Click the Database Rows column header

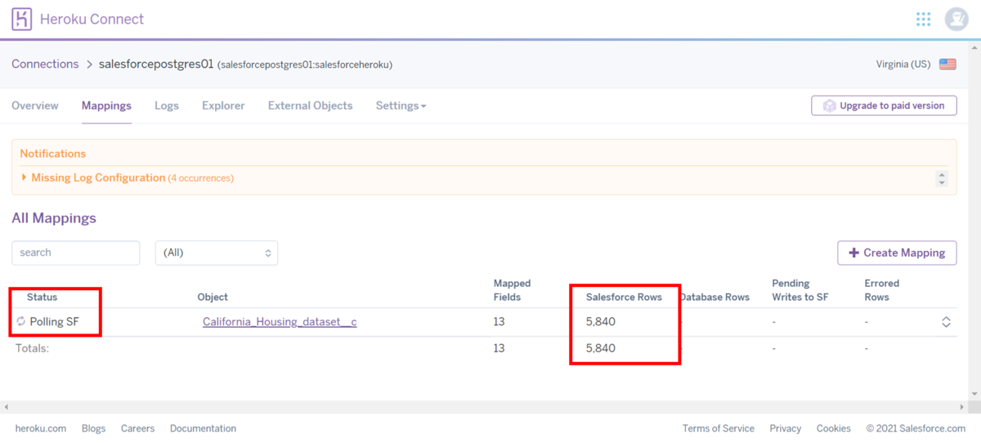click(714, 297)
